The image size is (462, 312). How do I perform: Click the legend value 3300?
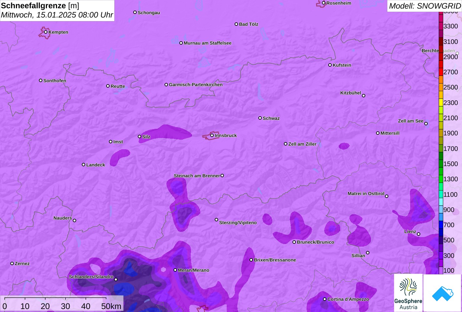coord(451,26)
